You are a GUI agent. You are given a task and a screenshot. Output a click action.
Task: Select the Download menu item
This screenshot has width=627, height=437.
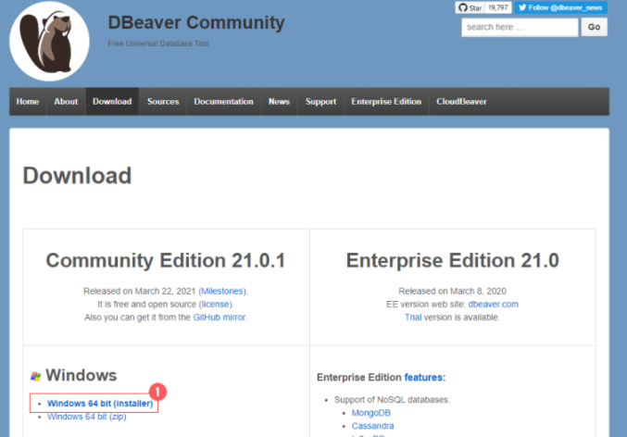(112, 102)
